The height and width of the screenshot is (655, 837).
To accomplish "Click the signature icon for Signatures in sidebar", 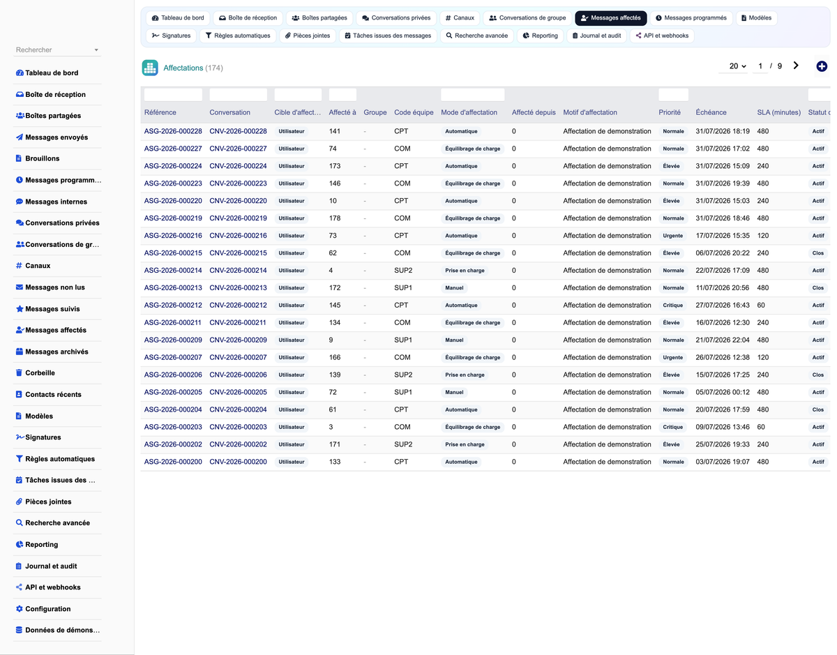I will pyautogui.click(x=20, y=437).
